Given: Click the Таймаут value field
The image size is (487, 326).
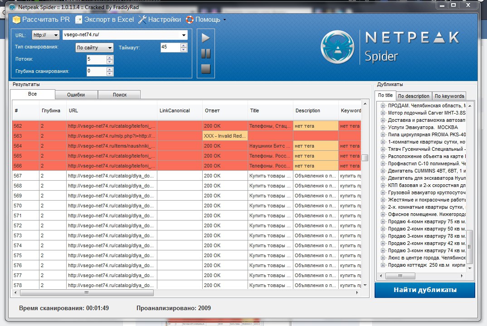Looking at the screenshot, I should coord(170,47).
